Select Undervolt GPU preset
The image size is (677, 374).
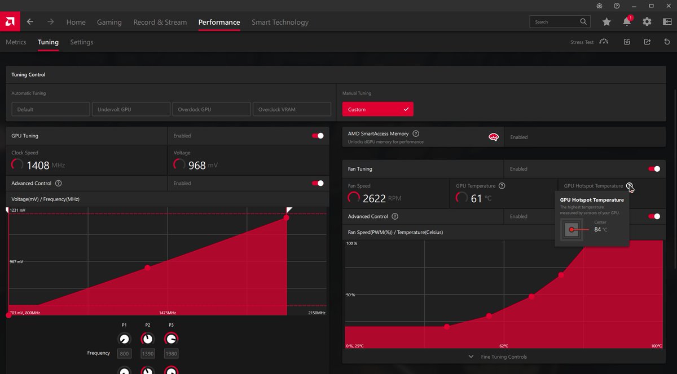pos(131,109)
